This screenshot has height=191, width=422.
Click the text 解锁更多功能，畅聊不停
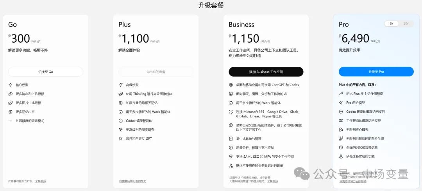pyautogui.click(x=28, y=50)
